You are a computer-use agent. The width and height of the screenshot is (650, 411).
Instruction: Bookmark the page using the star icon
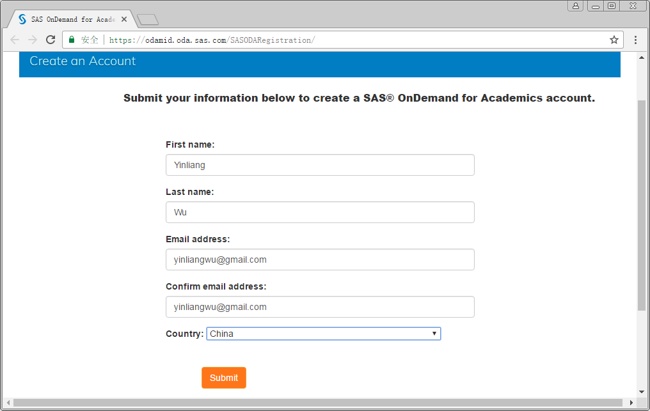click(x=614, y=39)
